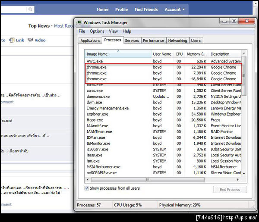This screenshot has width=259, height=222.
Task: Sort by Description column header
Action: click(225, 54)
